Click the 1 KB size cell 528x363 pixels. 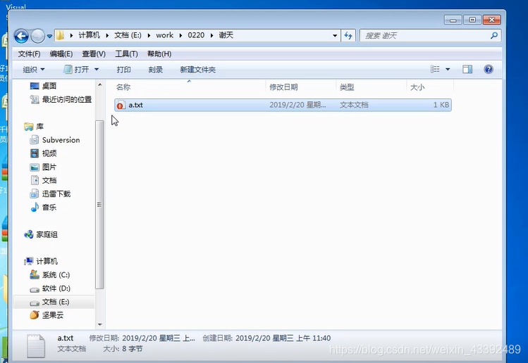(441, 105)
